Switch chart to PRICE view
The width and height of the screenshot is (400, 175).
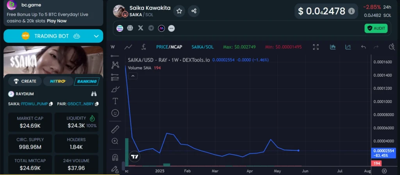pos(162,47)
